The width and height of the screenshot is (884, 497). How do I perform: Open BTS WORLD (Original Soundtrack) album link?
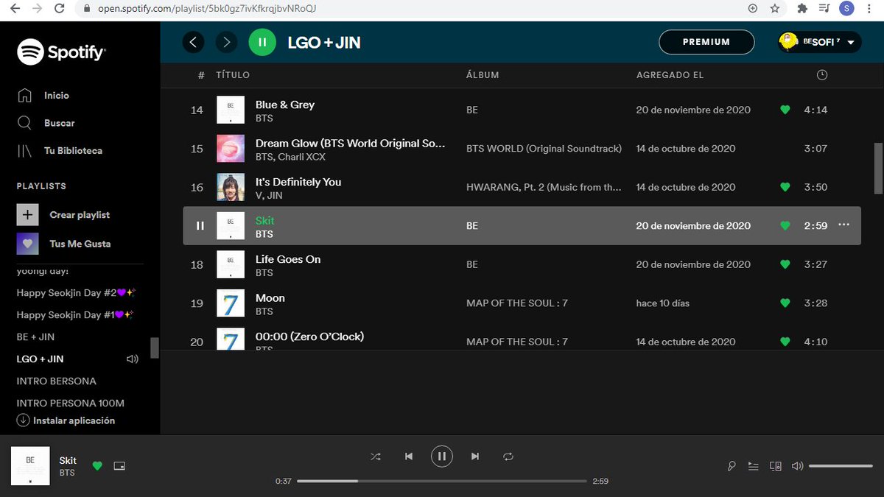(544, 149)
